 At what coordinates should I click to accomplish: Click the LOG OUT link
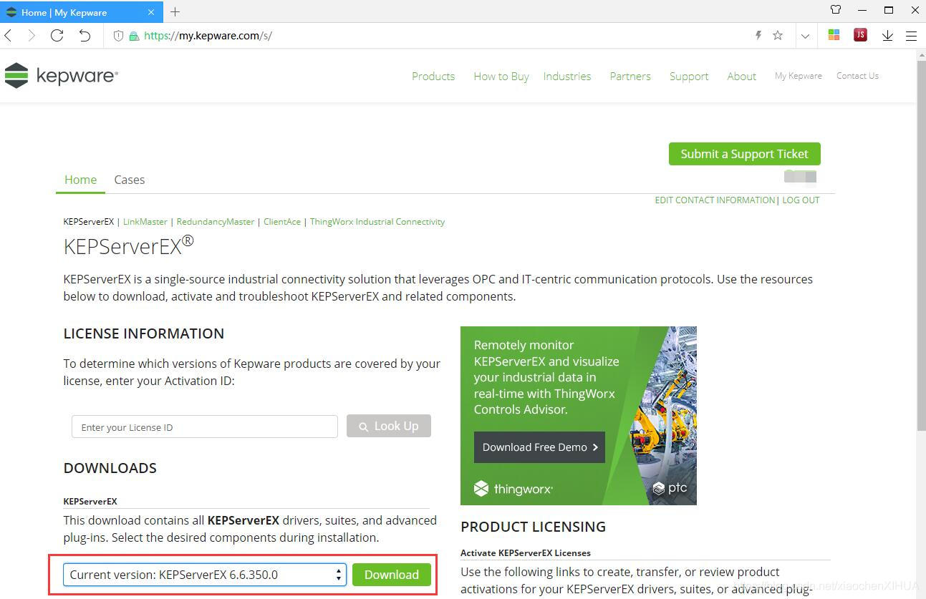pos(801,200)
